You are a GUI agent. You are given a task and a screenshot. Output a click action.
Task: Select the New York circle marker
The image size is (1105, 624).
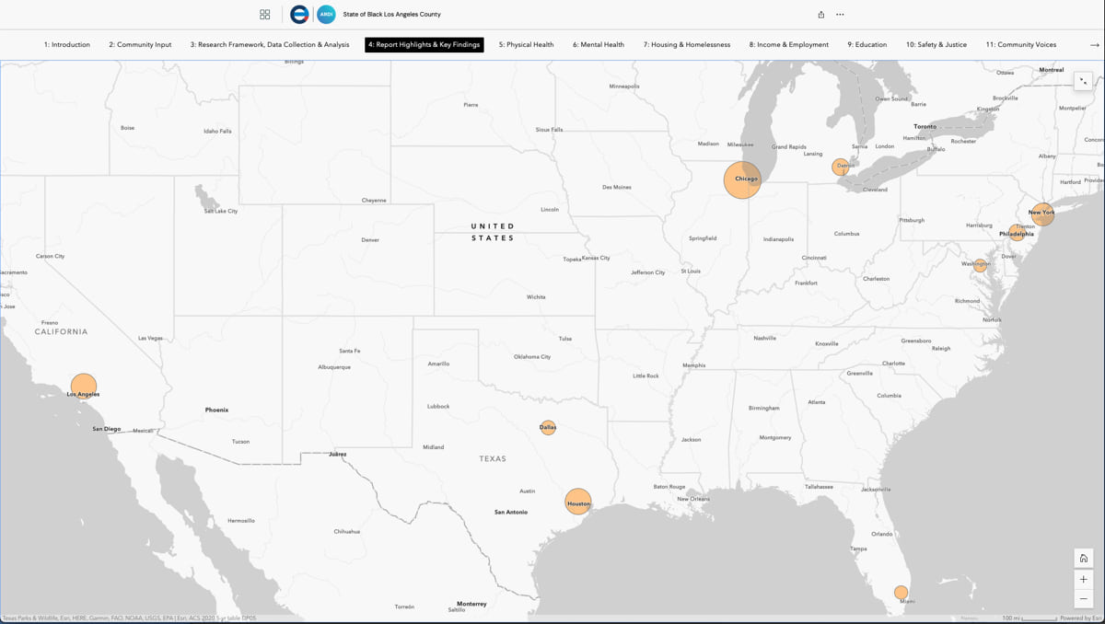tap(1042, 214)
